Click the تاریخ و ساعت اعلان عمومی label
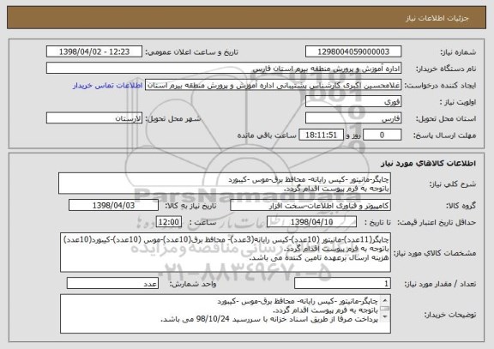This screenshot has height=349, width=494. pyautogui.click(x=191, y=52)
